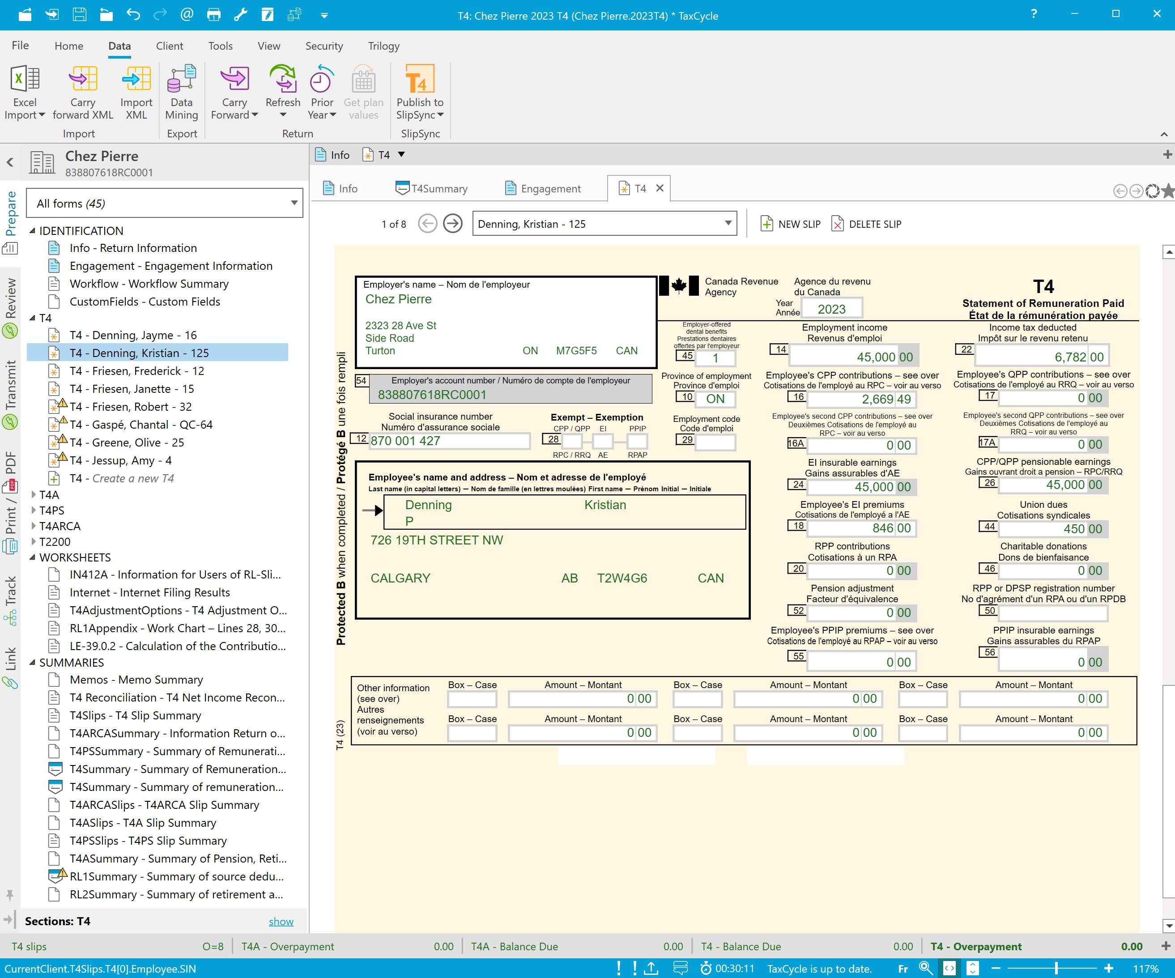Expand the T4A tree group
1175x978 pixels.
(34, 495)
